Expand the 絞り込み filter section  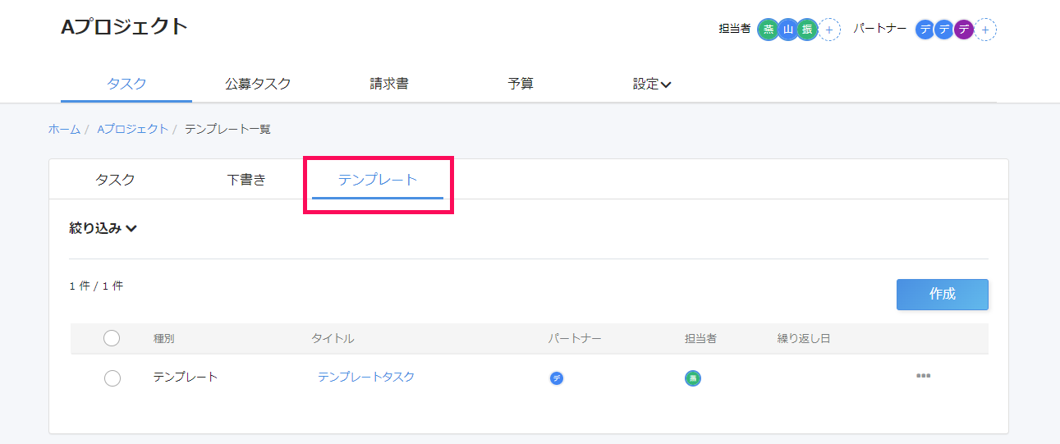103,229
